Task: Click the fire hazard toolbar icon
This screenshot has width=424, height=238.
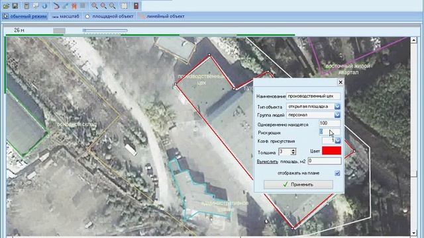Action: [74, 6]
